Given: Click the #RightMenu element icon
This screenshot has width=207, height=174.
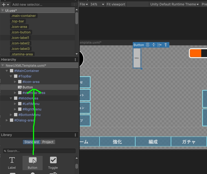Looking at the screenshot, I should [x=20, y=109].
